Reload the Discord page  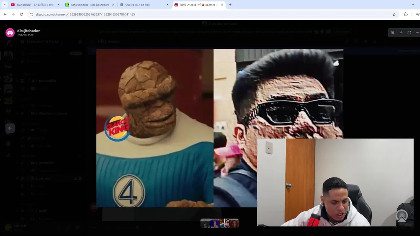(21, 14)
